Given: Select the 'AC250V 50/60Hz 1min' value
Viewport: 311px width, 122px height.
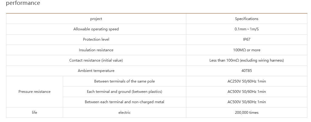Looking at the screenshot, I should [246, 81].
